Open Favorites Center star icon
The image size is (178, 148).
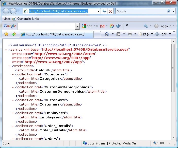click(x=6, y=34)
